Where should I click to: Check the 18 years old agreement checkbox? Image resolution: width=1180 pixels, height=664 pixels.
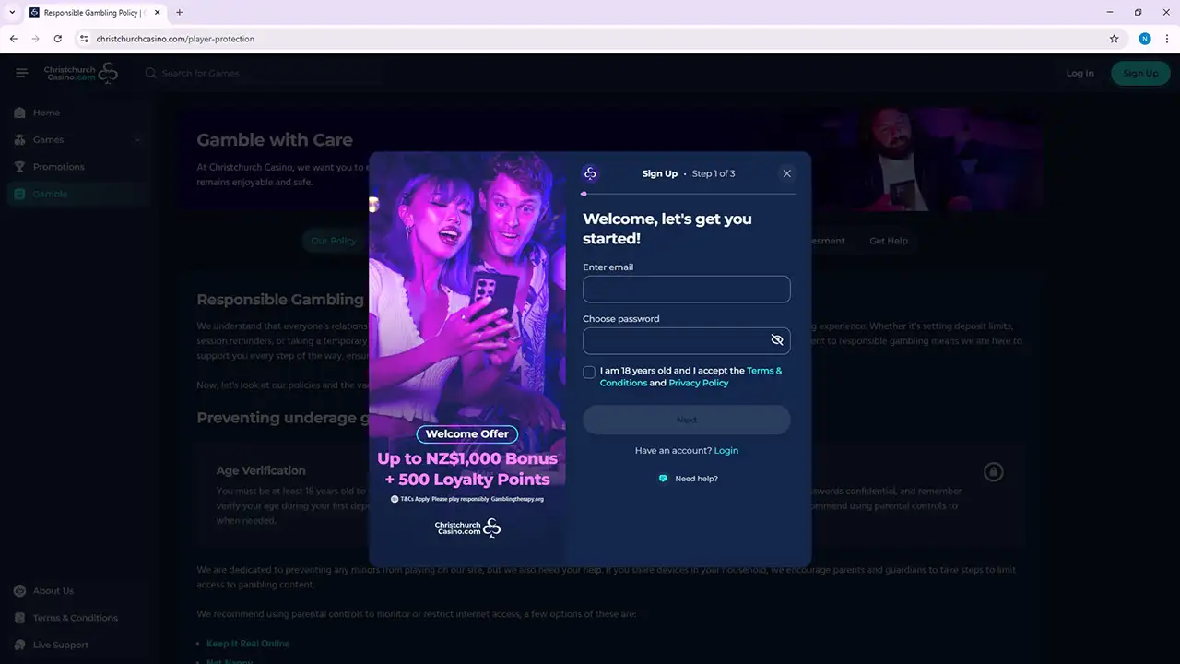tap(589, 372)
